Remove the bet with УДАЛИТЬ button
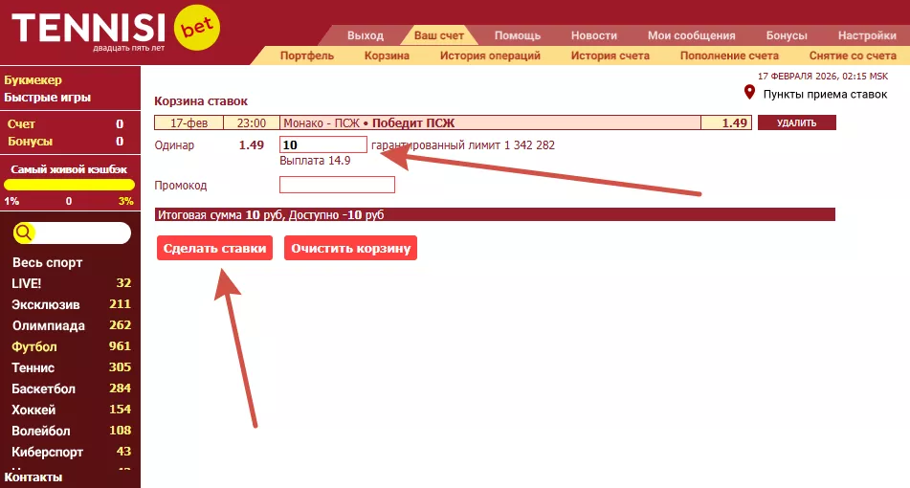Image resolution: width=910 pixels, height=488 pixels. [796, 122]
